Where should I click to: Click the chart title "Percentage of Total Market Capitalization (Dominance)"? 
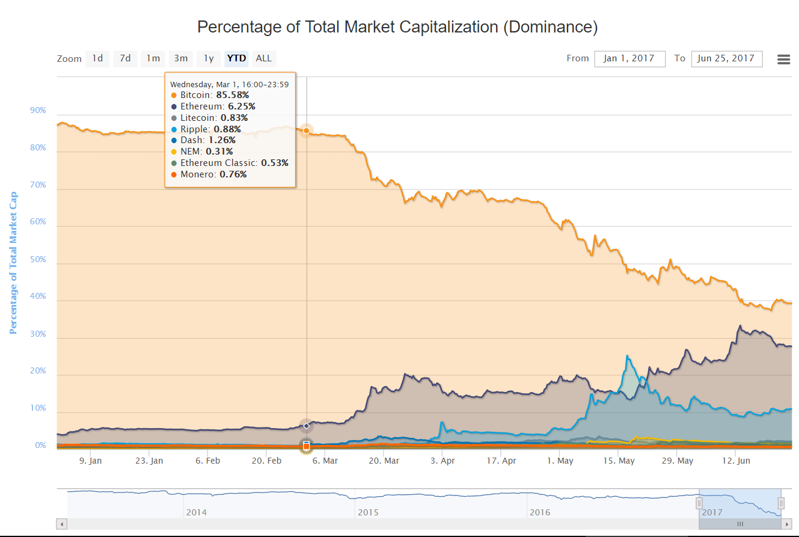(397, 27)
